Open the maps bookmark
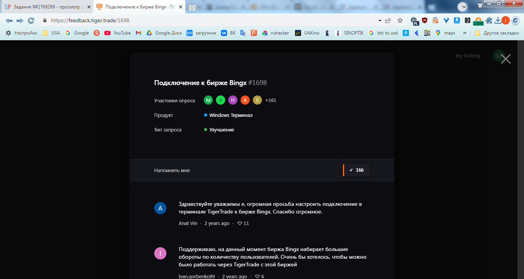524x279 pixels. click(x=445, y=33)
